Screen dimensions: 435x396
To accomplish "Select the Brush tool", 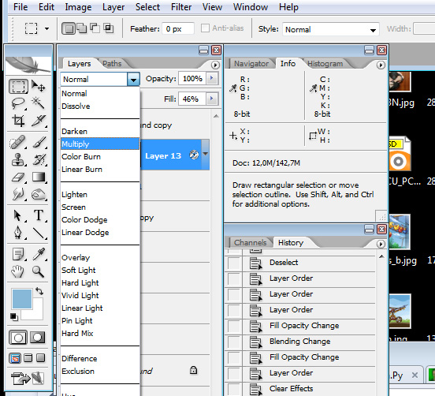I will coord(39,142).
